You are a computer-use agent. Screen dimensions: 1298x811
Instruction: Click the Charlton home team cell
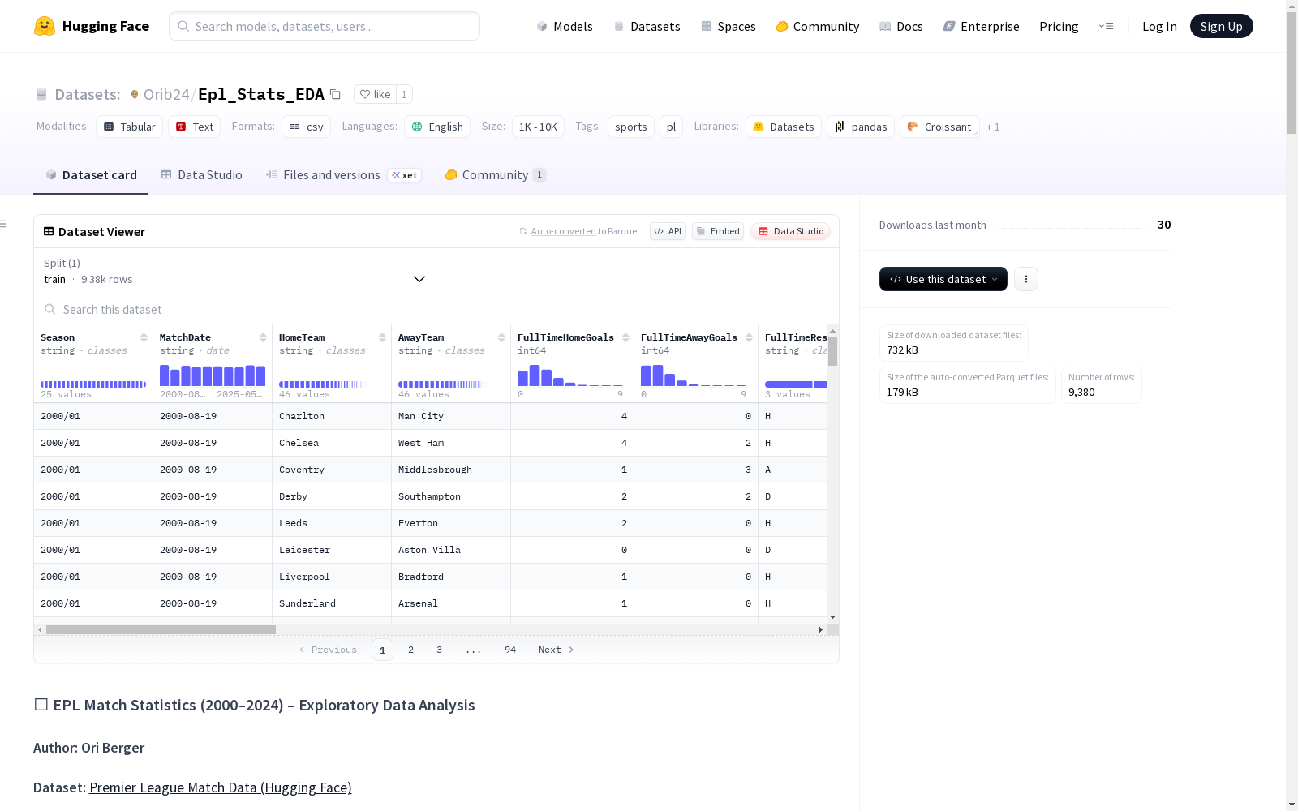pos(332,416)
